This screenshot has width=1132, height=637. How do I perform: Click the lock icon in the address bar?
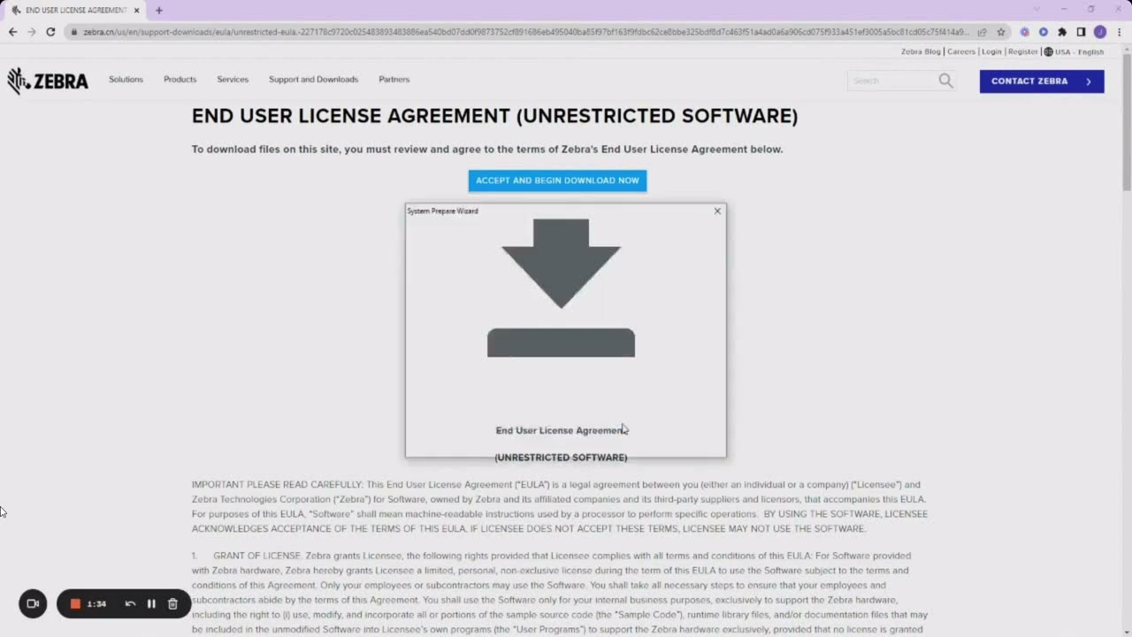[75, 32]
